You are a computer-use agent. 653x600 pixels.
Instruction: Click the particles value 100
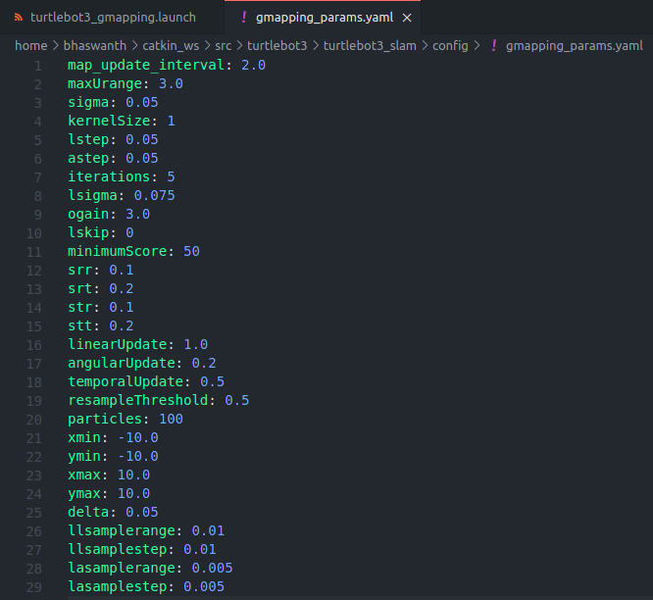[171, 419]
